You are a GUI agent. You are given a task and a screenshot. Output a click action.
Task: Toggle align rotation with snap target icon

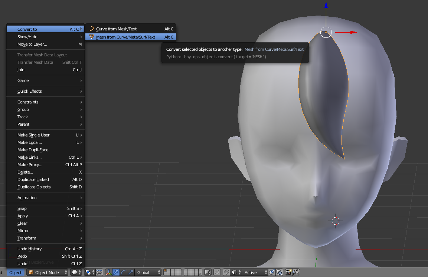272,273
